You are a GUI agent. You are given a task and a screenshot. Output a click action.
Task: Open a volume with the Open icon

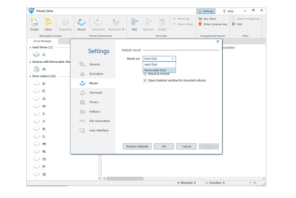(48, 23)
